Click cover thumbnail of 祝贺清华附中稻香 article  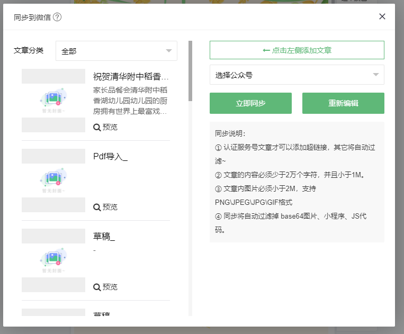[53, 101]
